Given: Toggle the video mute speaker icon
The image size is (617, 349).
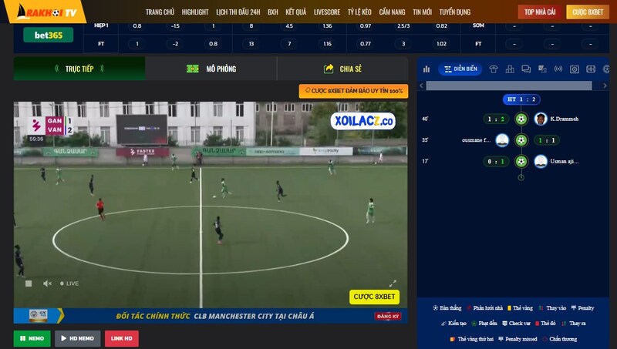Looking at the screenshot, I should (x=47, y=284).
